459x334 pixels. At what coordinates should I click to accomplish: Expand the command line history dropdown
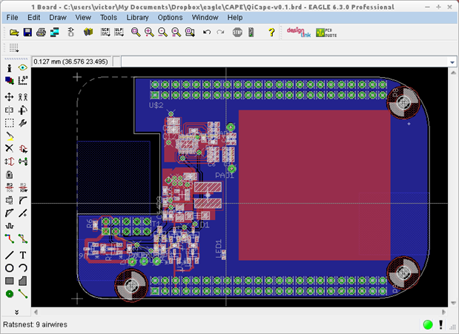click(x=452, y=62)
